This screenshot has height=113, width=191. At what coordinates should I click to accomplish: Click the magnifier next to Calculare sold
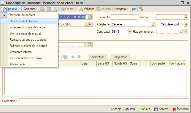point(186,24)
